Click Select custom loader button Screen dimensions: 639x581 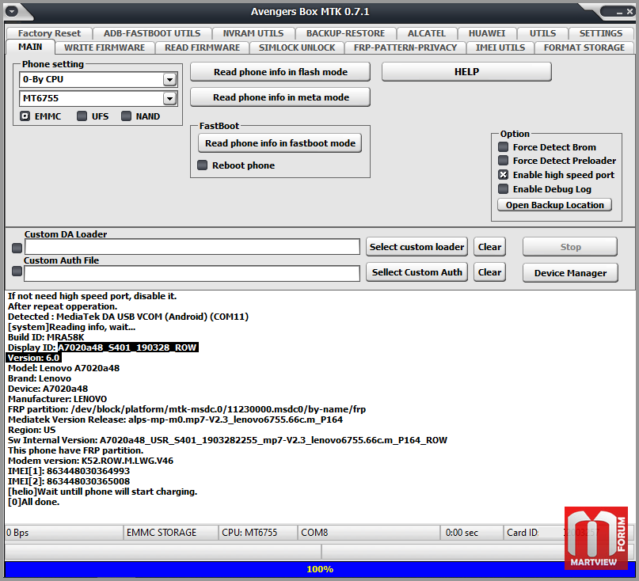pyautogui.click(x=416, y=247)
